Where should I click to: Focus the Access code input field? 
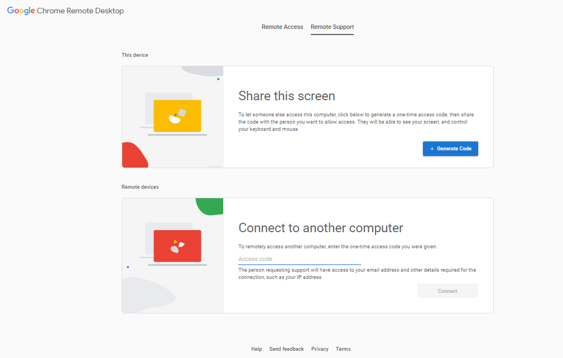[299, 259]
